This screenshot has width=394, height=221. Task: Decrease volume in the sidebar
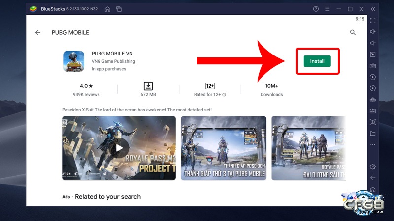click(x=373, y=43)
